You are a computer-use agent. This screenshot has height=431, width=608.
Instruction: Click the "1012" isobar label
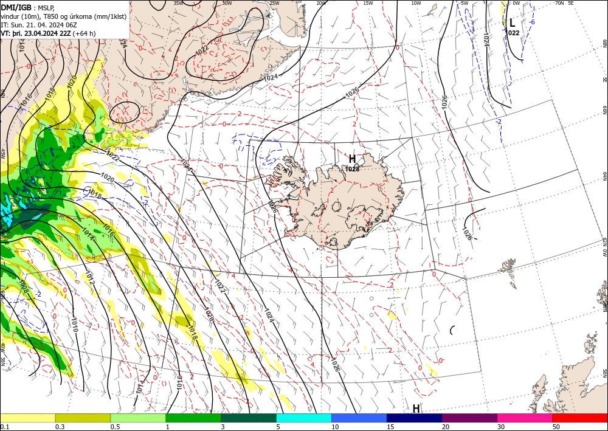click(x=90, y=278)
